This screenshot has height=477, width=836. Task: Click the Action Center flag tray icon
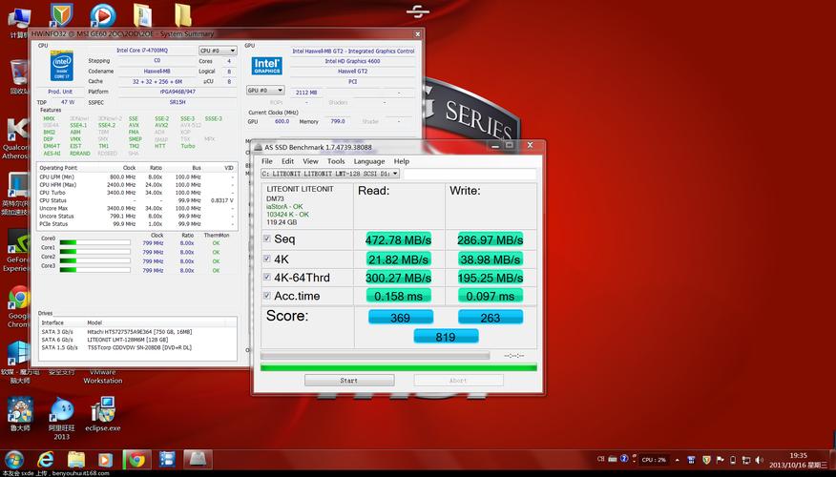(x=720, y=460)
